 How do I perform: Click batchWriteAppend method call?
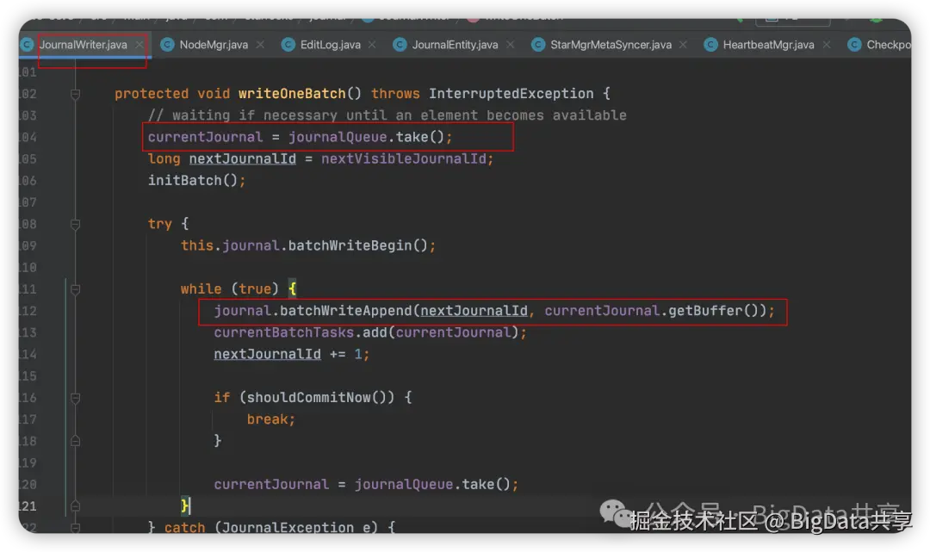(346, 311)
